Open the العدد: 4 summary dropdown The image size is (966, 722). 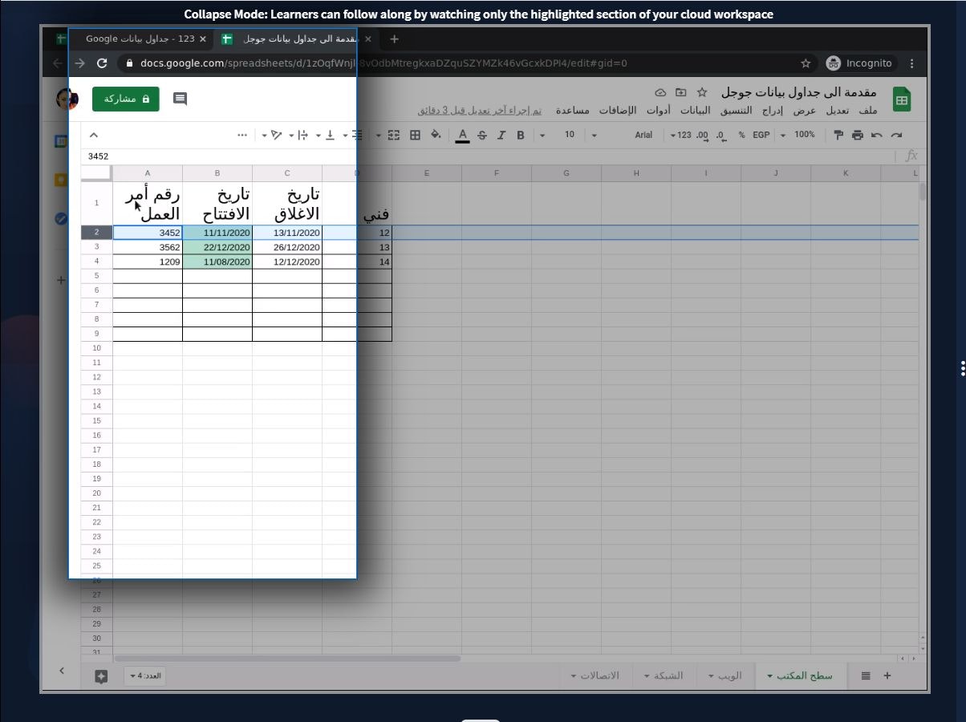click(145, 676)
